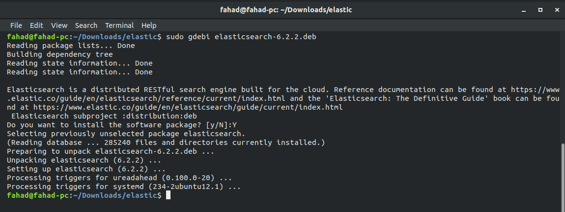Click the elasticsearch guide/current/index.html URL

point(188,107)
